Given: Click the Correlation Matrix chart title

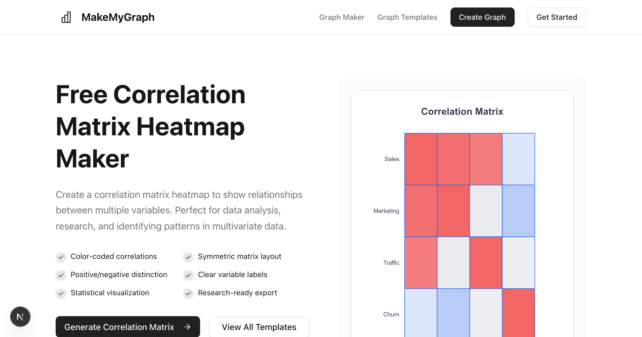Looking at the screenshot, I should click(462, 112).
